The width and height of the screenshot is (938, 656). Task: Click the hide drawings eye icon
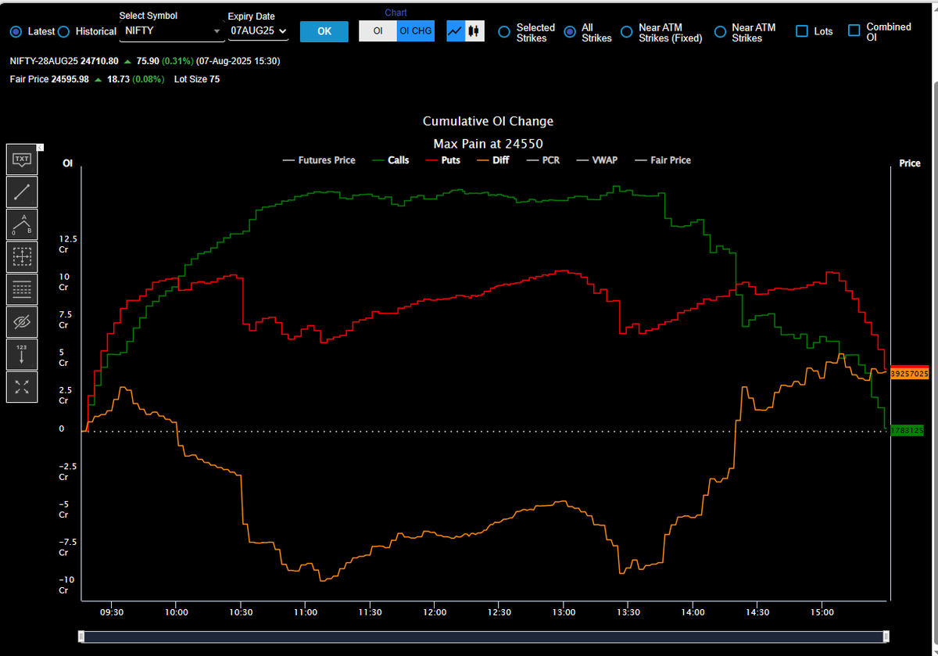click(x=22, y=321)
